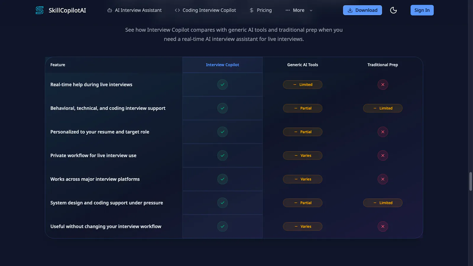This screenshot has width=473, height=266.
Task: Click Generic AI Partial badge for System design row
Action: point(303,203)
